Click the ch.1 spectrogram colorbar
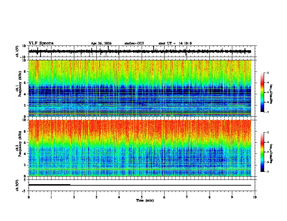 (x=262, y=92)
